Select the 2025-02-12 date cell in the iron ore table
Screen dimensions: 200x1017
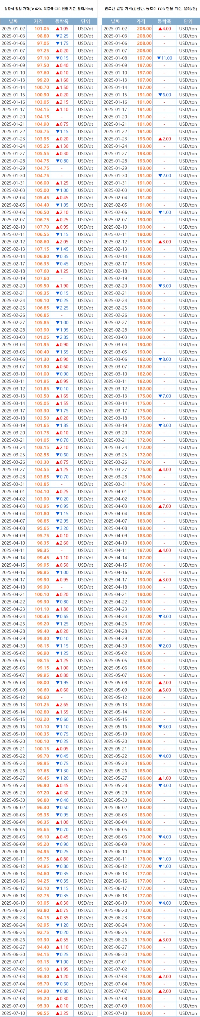click(13, 242)
